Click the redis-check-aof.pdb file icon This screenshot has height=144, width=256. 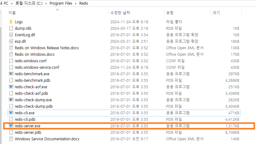coord(11,93)
